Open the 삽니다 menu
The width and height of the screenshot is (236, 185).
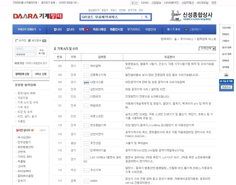click(x=70, y=29)
